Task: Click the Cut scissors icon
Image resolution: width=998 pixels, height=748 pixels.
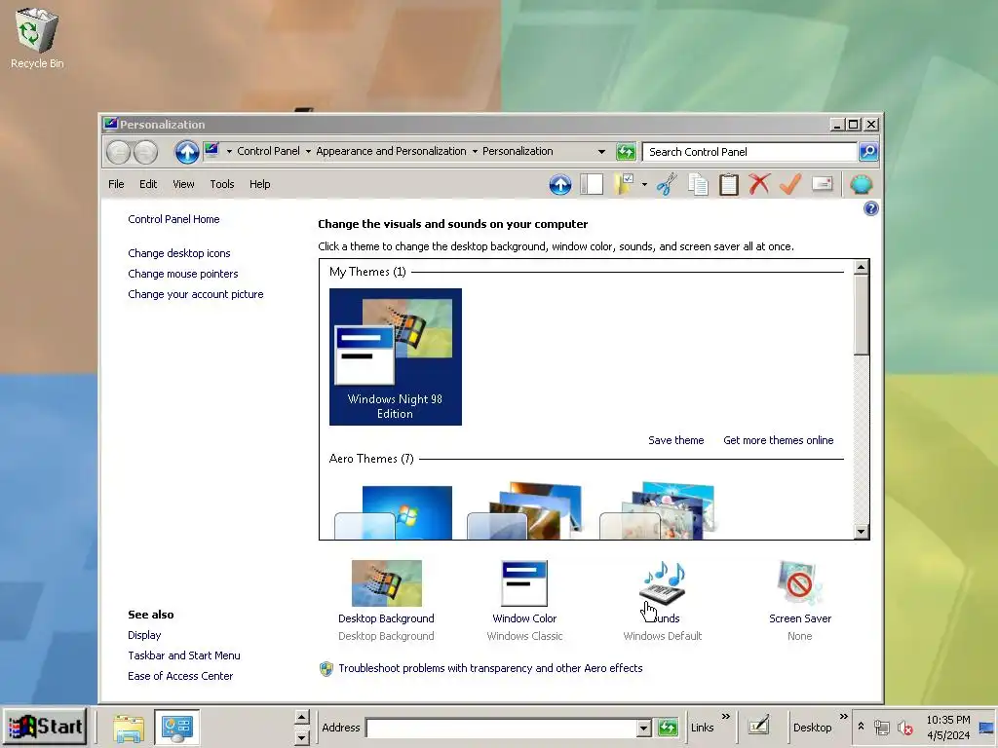Action: coord(667,184)
